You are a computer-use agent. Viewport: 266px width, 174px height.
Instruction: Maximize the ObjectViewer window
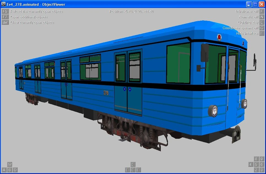coord(255,4)
